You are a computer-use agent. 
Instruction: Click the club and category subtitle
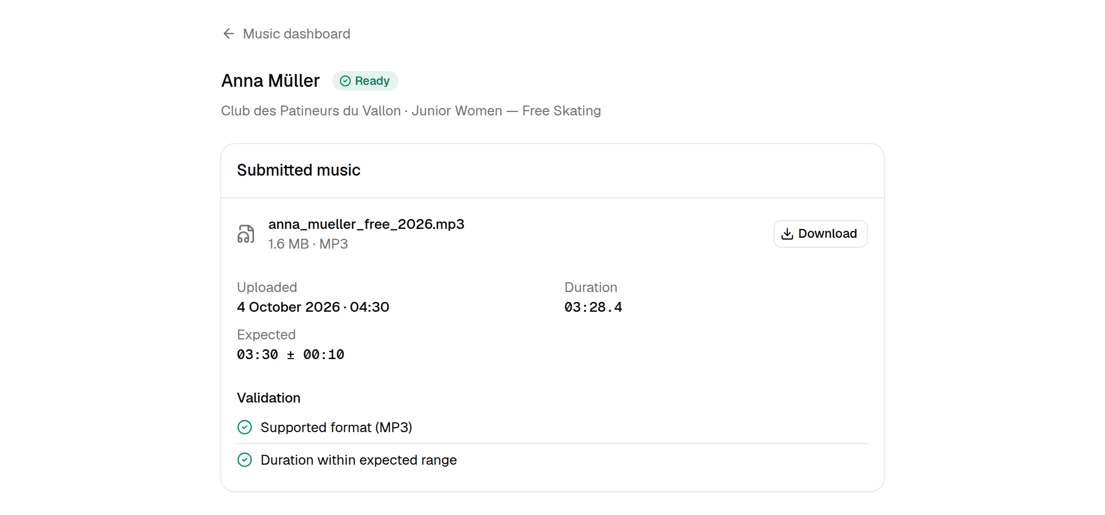[411, 111]
